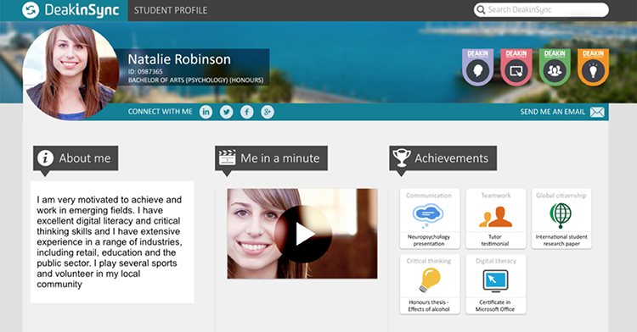
Task: Click the clapperboard icon in Me in a minute
Action: (227, 158)
